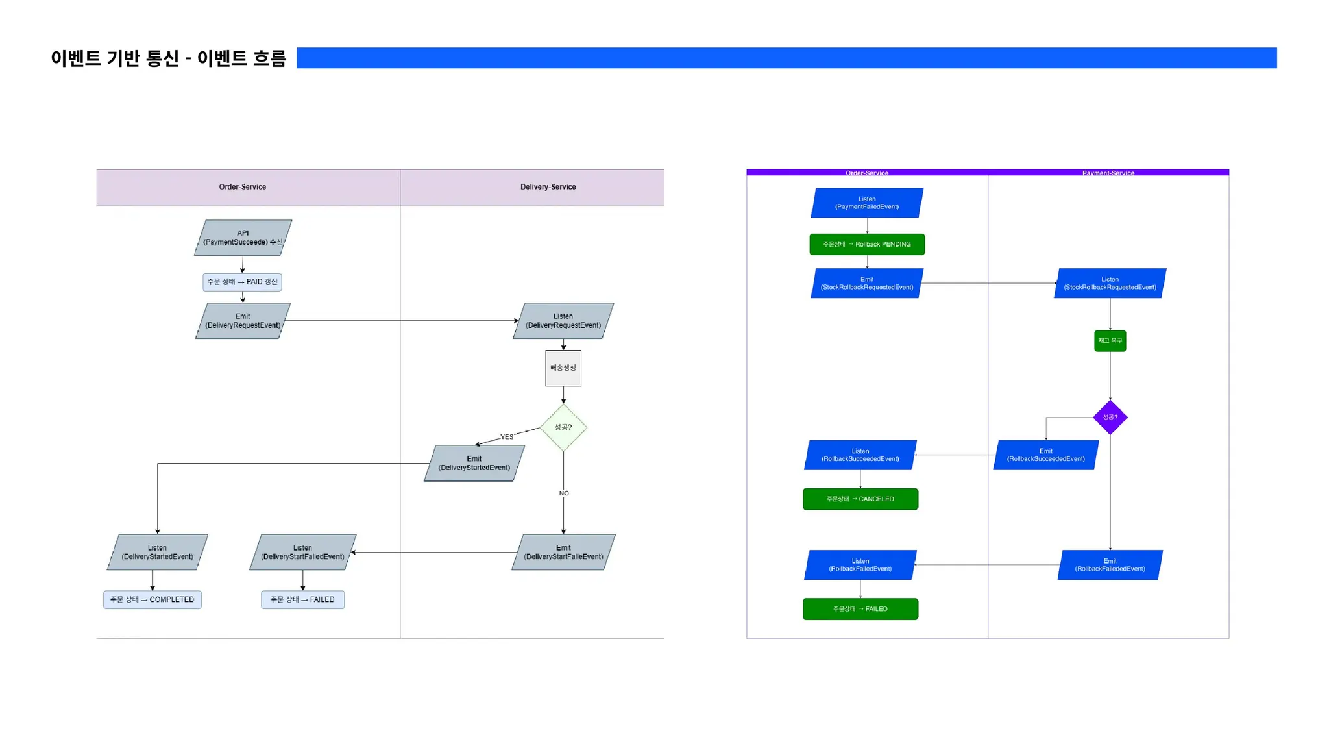Image resolution: width=1329 pixels, height=748 pixels.
Task: Click the API PaymentSucceede parallelogram shape
Action: pos(243,238)
